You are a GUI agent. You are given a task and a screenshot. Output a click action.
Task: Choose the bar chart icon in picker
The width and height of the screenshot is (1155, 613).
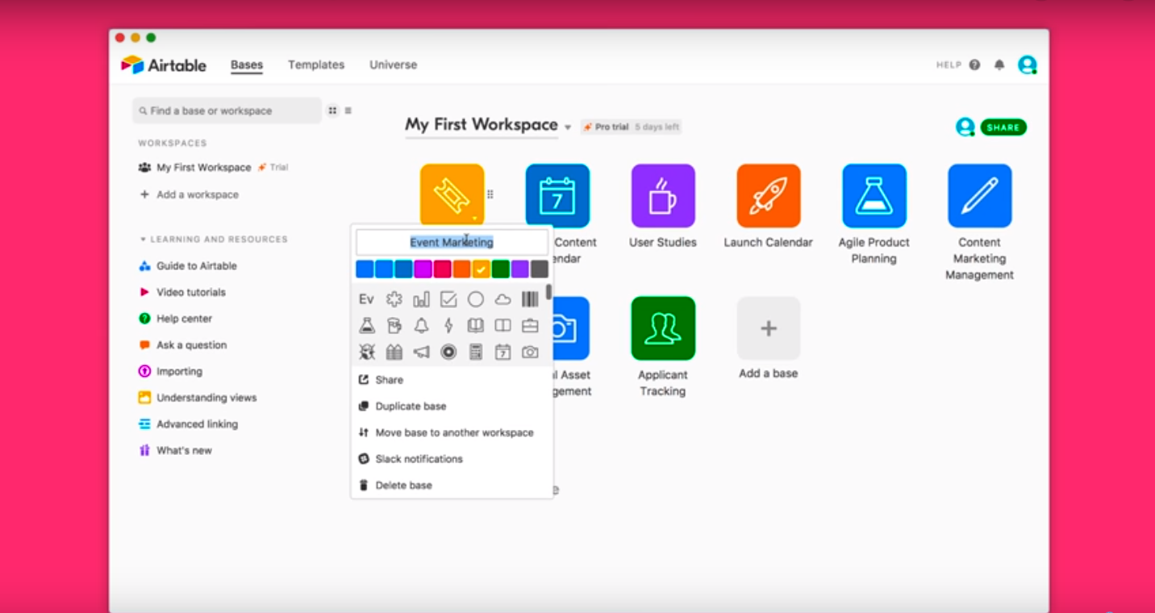421,299
